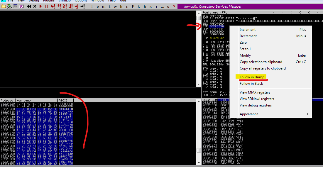Click the ASCII column header in dump
This screenshot has height=171, width=323.
tap(66, 101)
